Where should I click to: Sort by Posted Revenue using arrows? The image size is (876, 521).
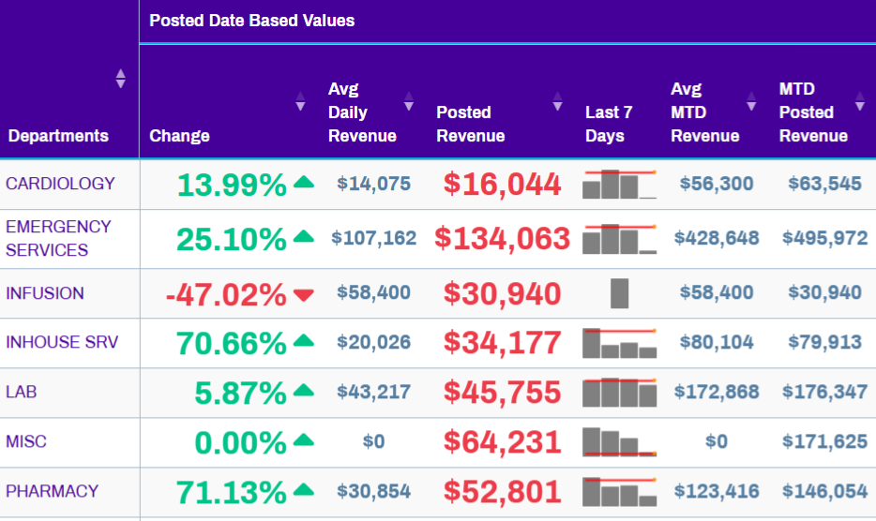[558, 102]
